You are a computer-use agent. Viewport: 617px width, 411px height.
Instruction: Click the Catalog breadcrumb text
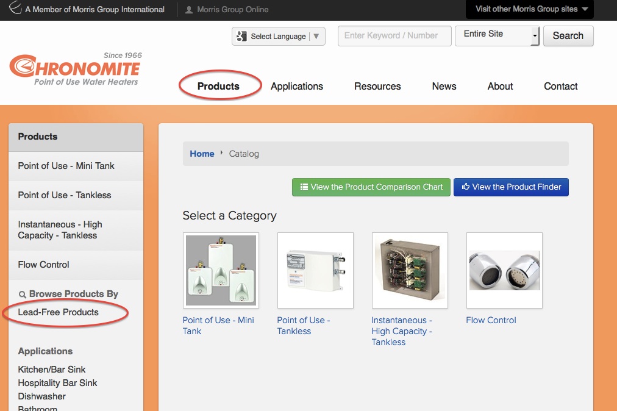click(244, 154)
